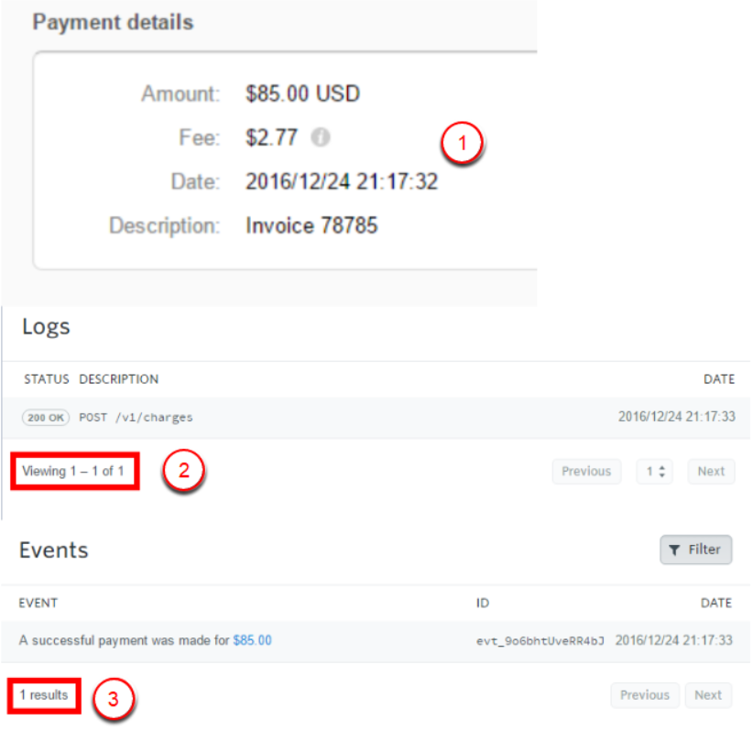Select the POST /v1/charges log entry

[136, 418]
